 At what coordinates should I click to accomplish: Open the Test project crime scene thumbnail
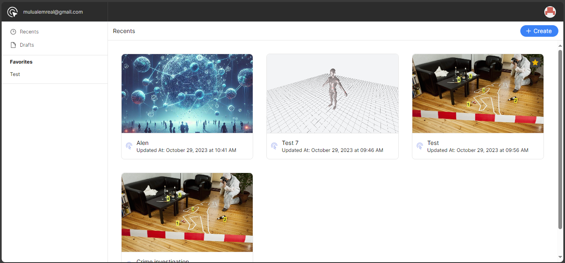pyautogui.click(x=478, y=93)
